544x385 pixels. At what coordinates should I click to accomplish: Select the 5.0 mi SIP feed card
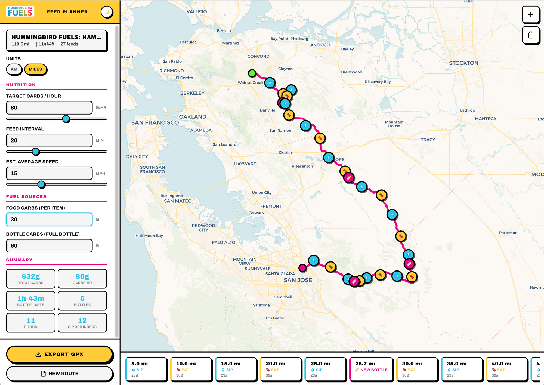[146, 369]
